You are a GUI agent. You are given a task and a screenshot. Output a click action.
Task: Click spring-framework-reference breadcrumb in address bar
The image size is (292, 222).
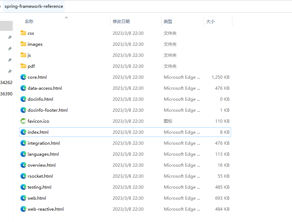point(34,6)
